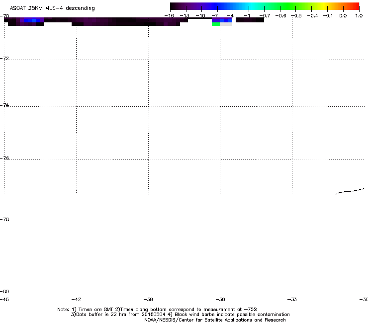This screenshot has height=323, width=368.
Task: Click the "-42" longitude axis label
Action: tap(76, 299)
